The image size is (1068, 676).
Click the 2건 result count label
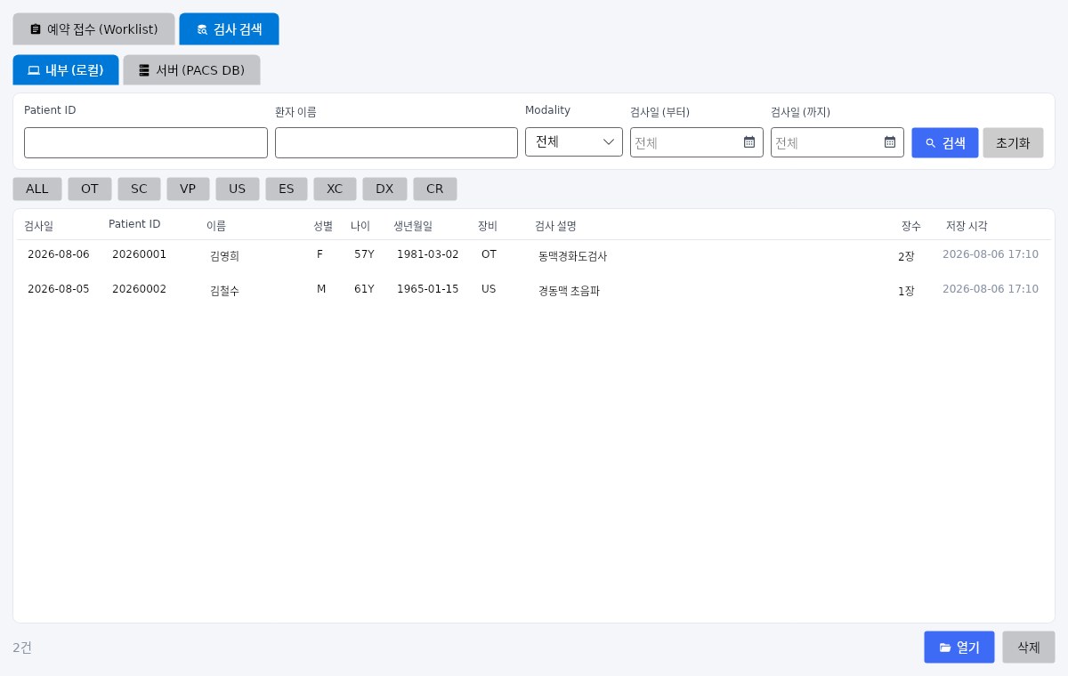coord(22,648)
